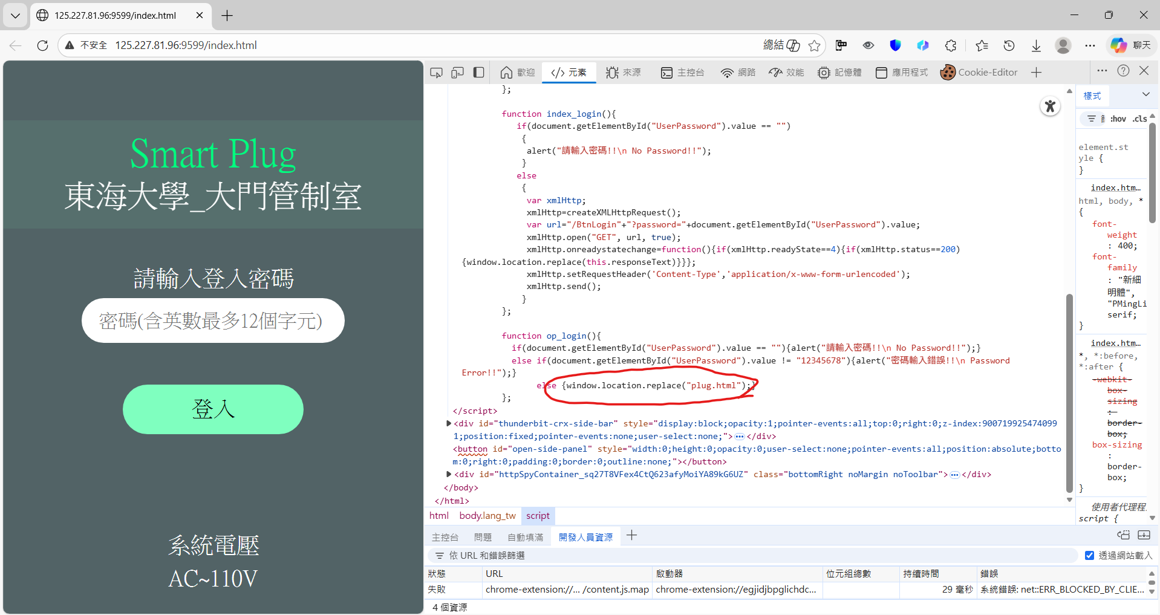Viewport: 1160px width, 615px height.
Task: Open the 樣式 styles tab
Action: coord(1092,96)
